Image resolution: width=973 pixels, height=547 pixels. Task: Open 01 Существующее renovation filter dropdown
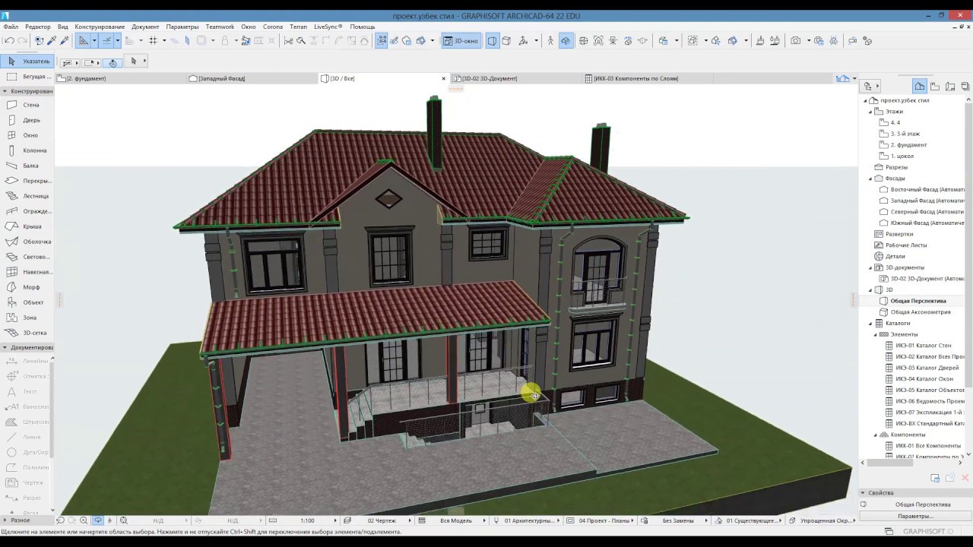click(x=750, y=520)
